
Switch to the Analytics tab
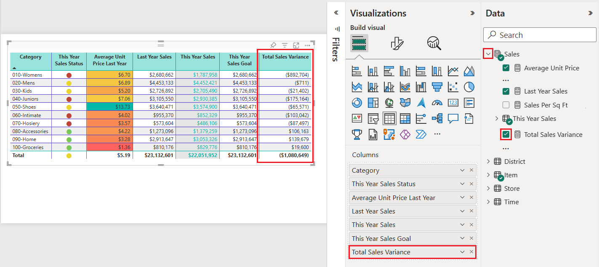click(x=434, y=43)
